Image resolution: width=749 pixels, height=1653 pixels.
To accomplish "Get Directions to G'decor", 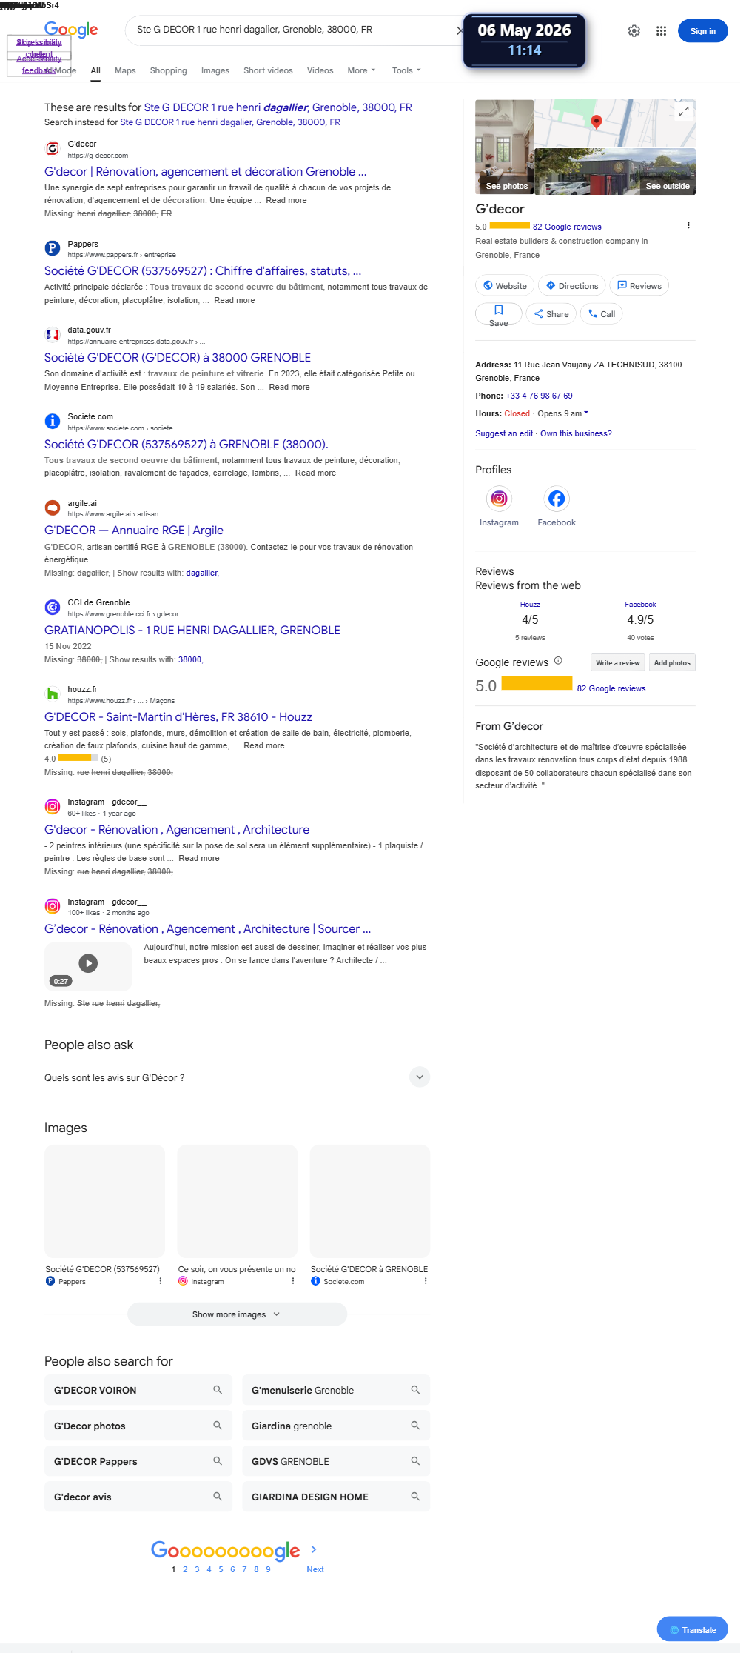I will tap(572, 286).
